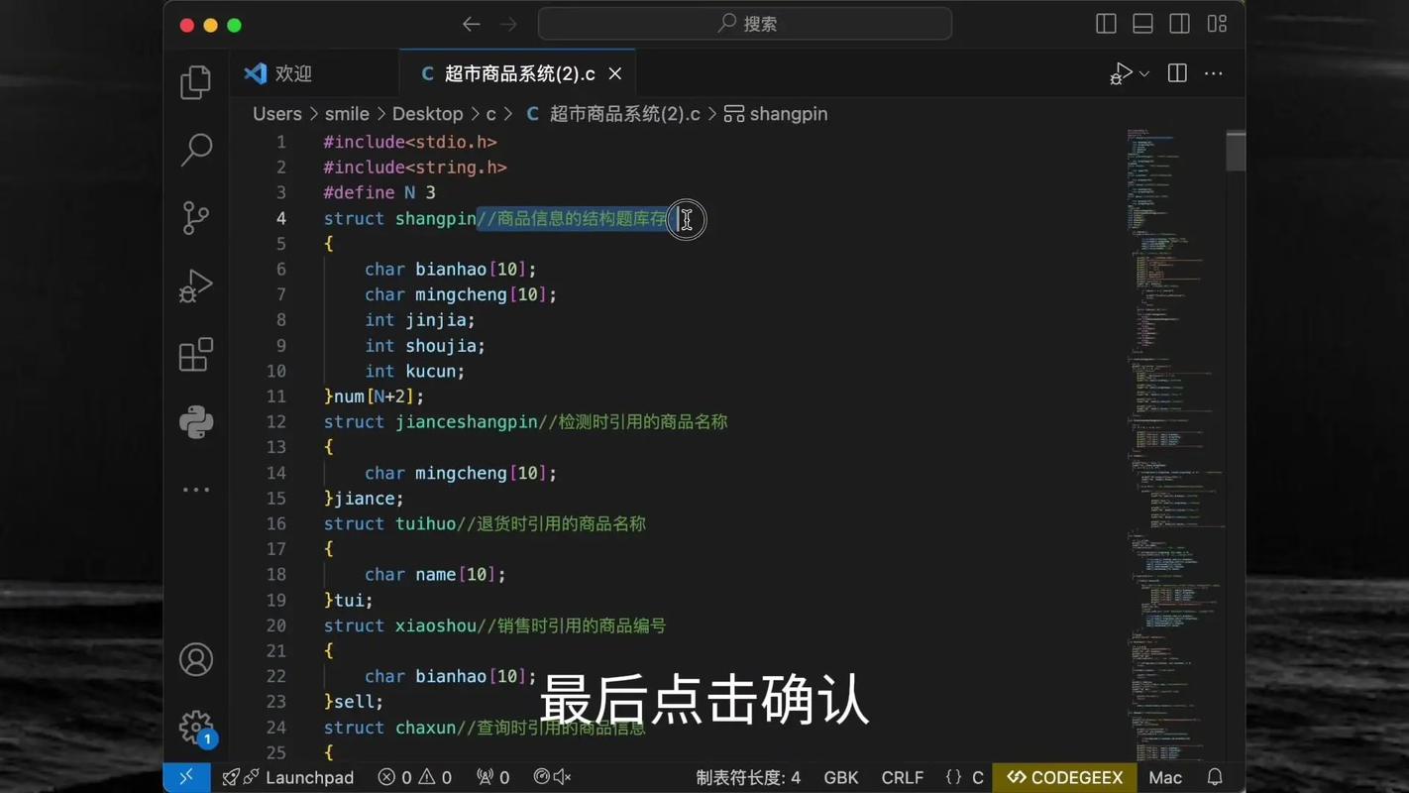Open the Python extension sidebar icon
Viewport: 1409px width, 793px height.
tap(196, 422)
